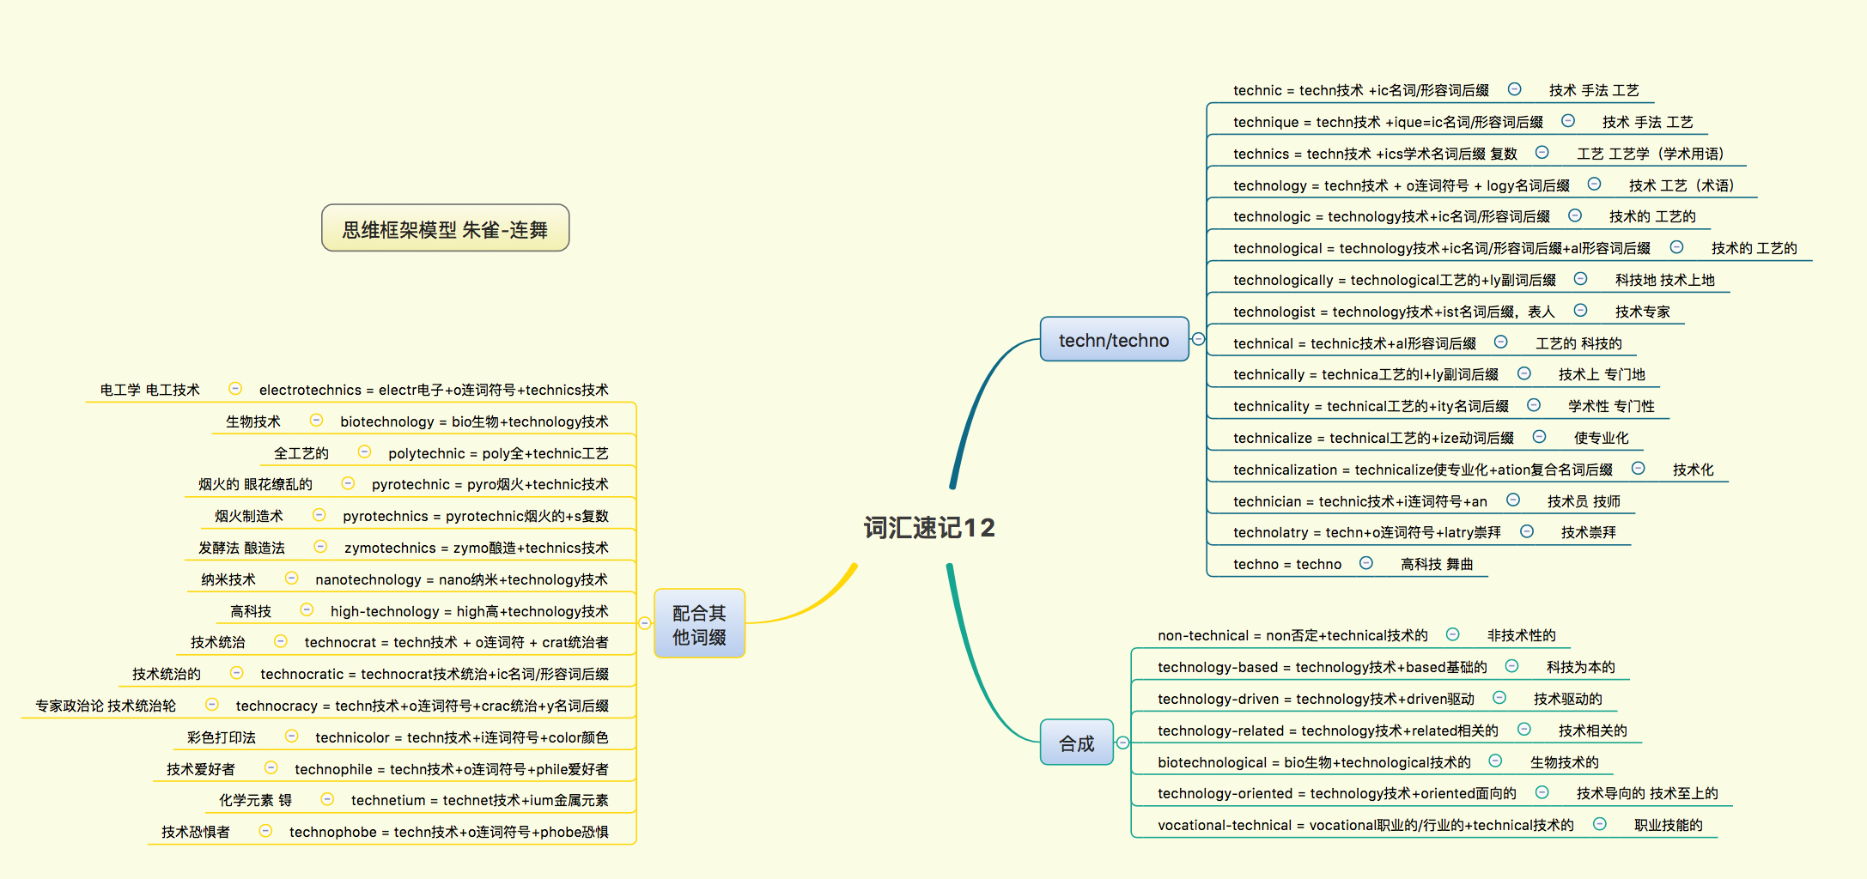Select the technologic node text
This screenshot has height=879, width=1867.
[x=1391, y=216]
